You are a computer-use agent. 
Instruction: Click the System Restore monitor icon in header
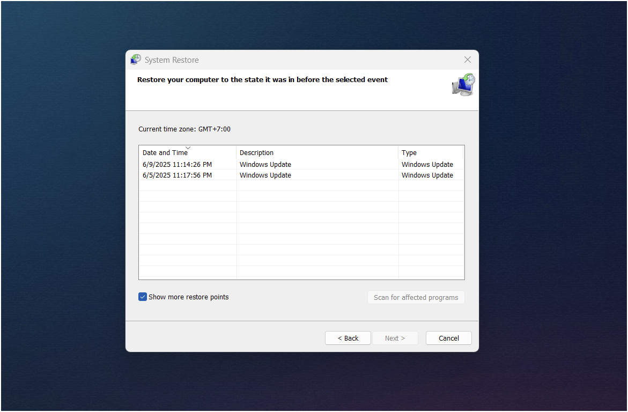point(463,84)
